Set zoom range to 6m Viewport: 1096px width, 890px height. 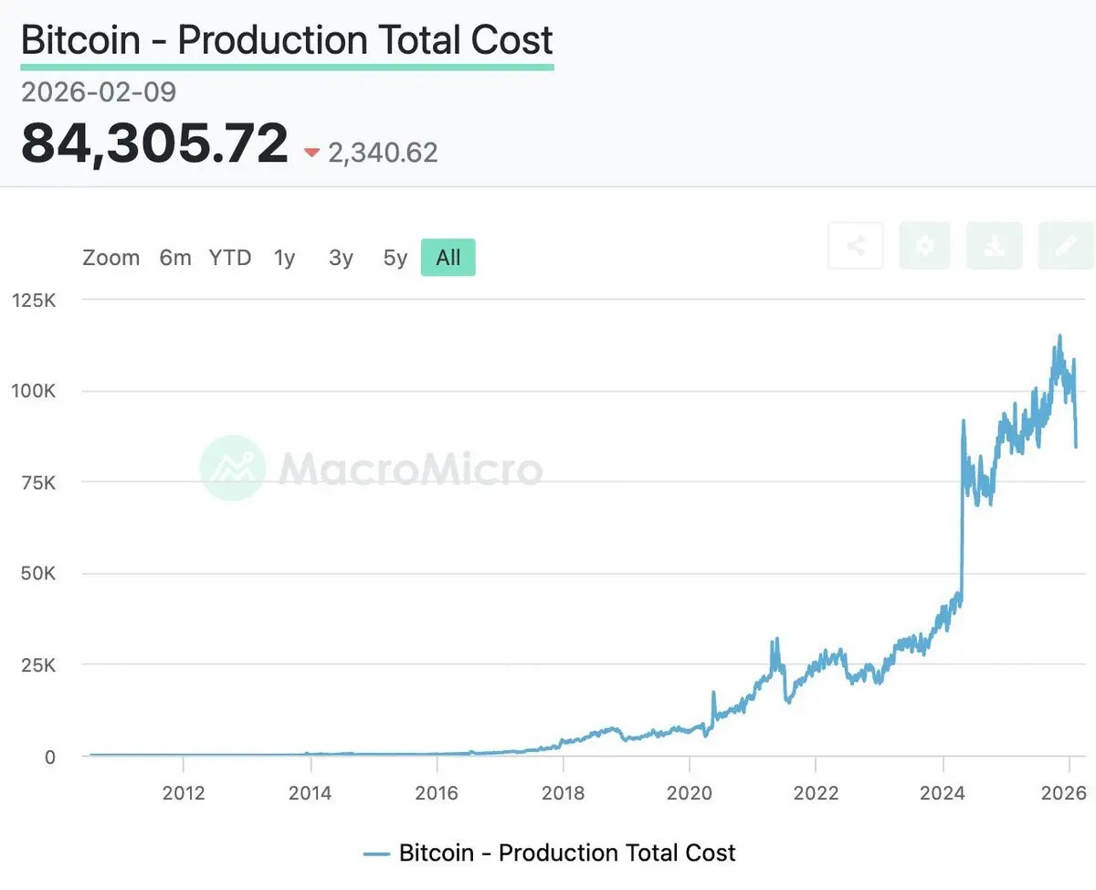tap(175, 258)
